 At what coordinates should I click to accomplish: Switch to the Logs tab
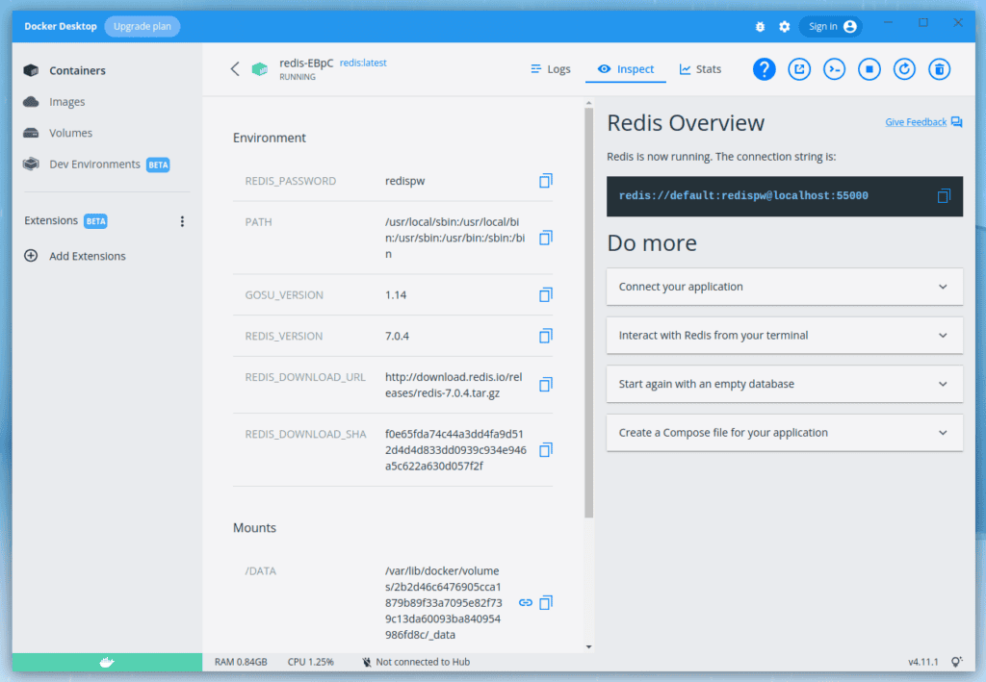click(550, 69)
